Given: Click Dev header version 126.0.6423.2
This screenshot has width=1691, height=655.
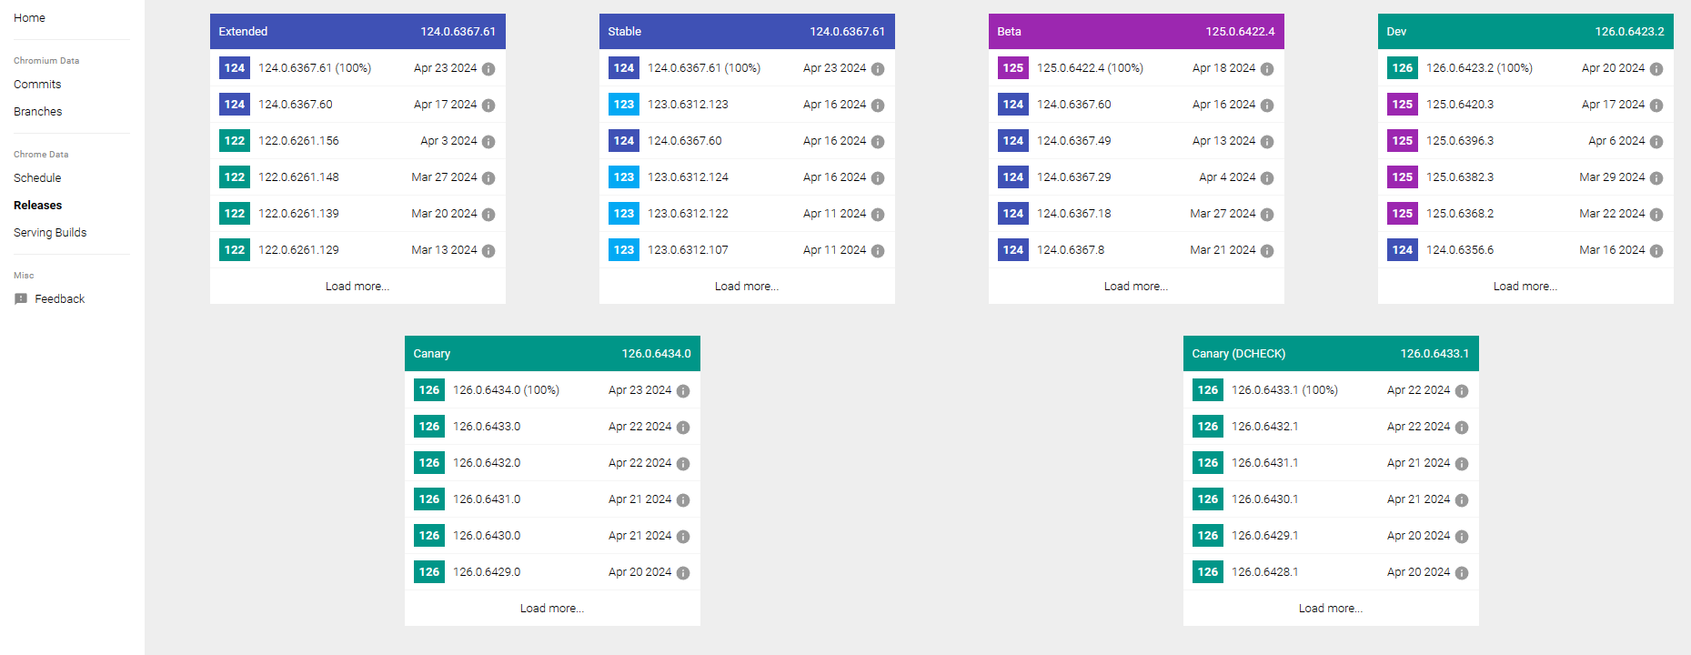Looking at the screenshot, I should (x=1629, y=32).
